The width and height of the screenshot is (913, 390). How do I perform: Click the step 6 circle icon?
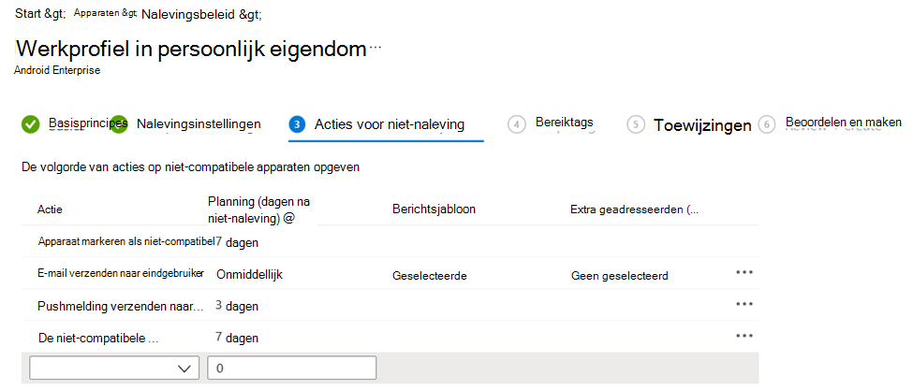pyautogui.click(x=768, y=124)
